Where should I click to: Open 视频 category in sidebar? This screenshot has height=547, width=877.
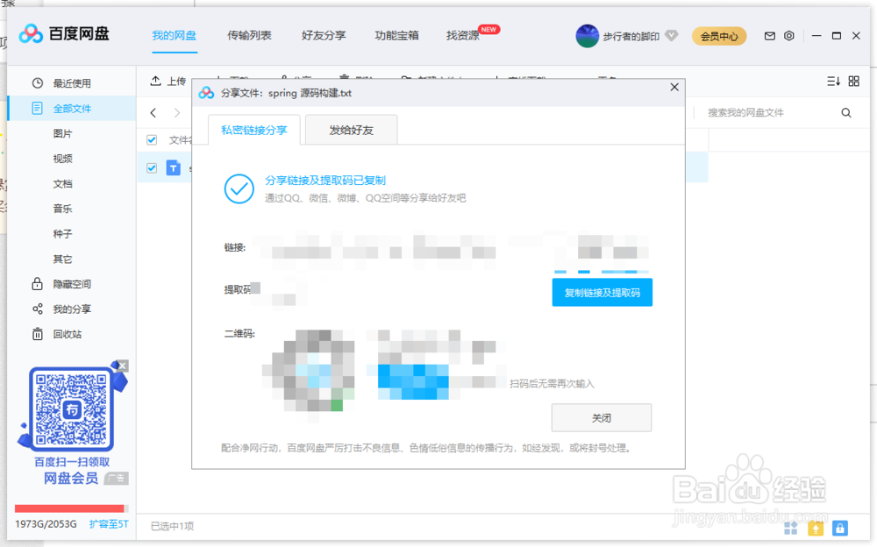pyautogui.click(x=62, y=159)
